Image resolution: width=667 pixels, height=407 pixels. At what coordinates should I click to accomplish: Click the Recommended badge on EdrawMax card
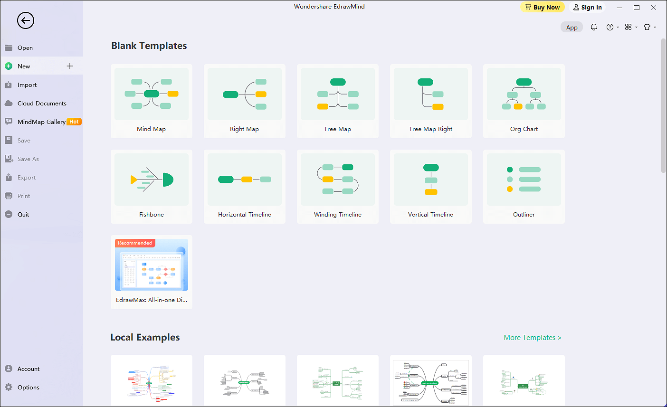[135, 243]
